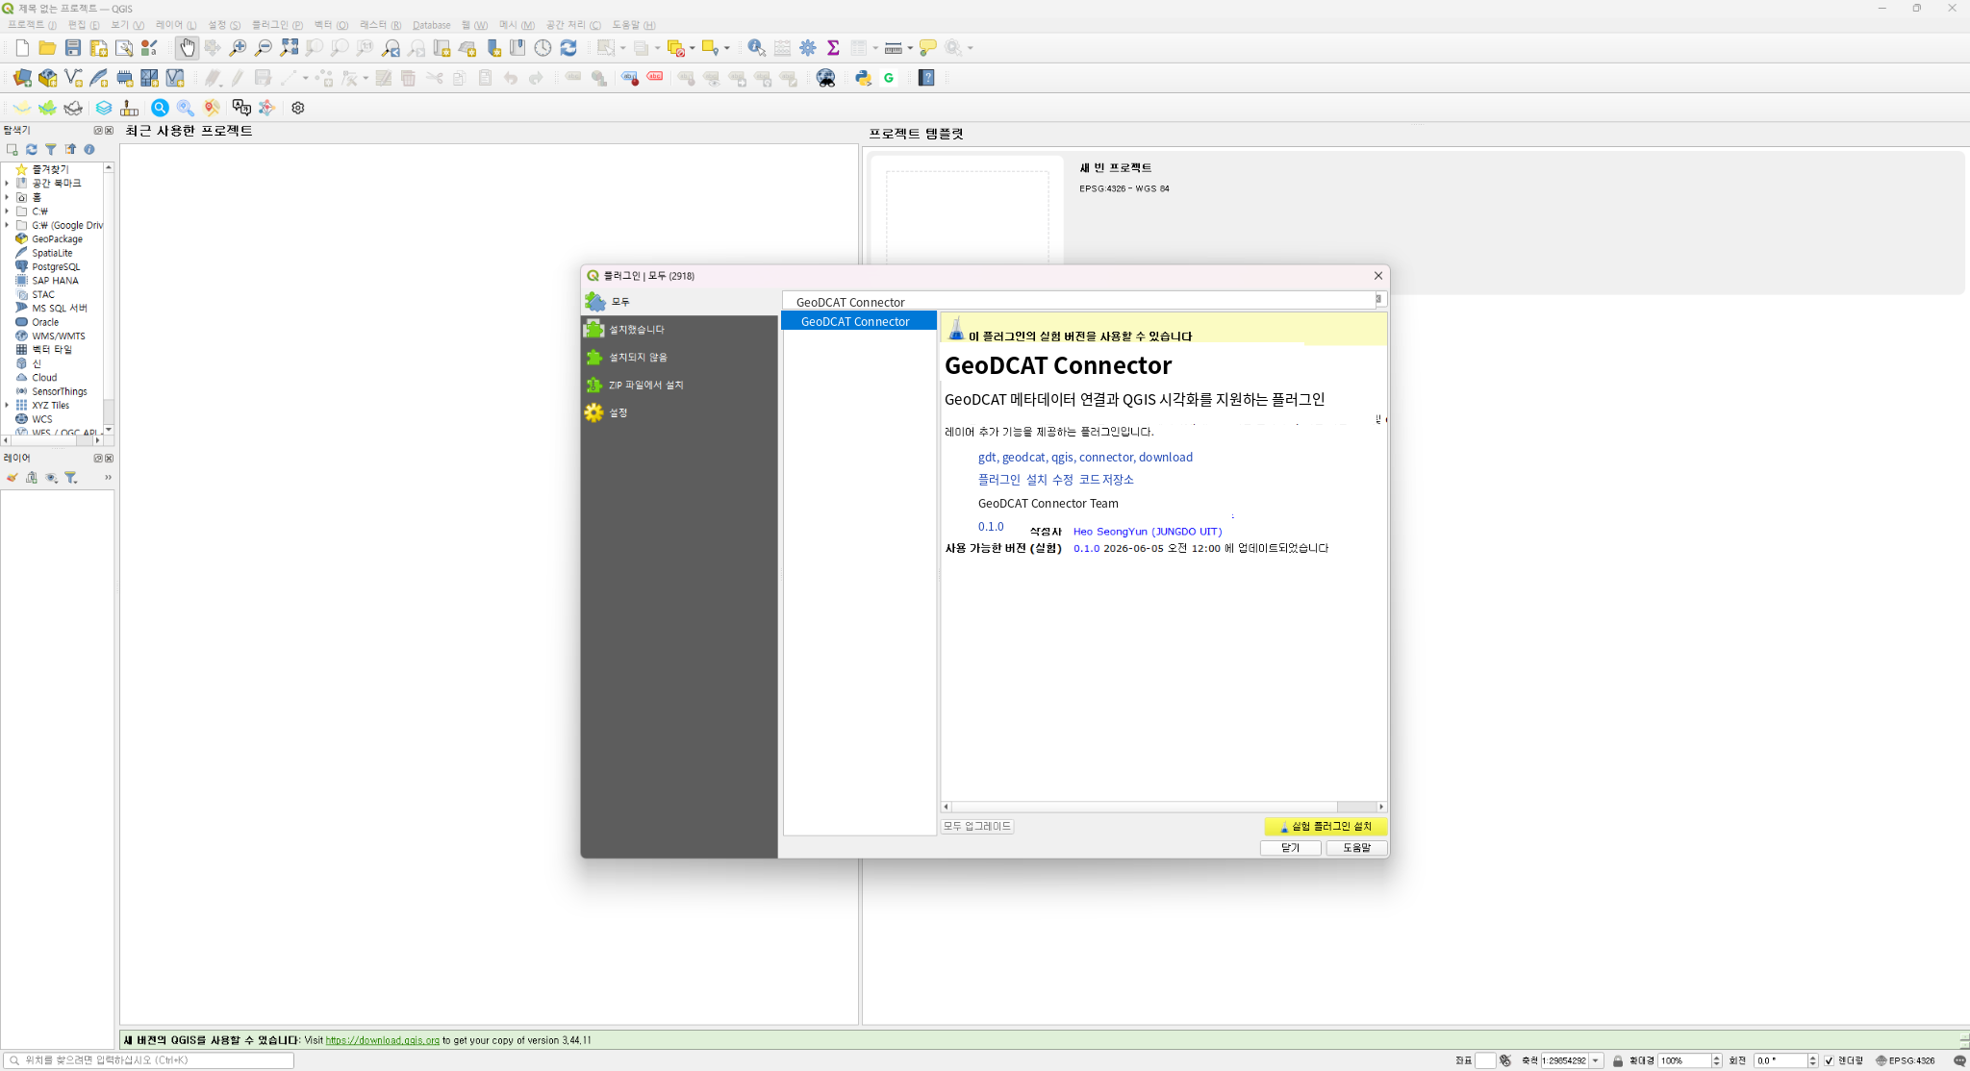Expand the G:₩ Google Drive node
1970x1071 pixels.
pyautogui.click(x=7, y=225)
